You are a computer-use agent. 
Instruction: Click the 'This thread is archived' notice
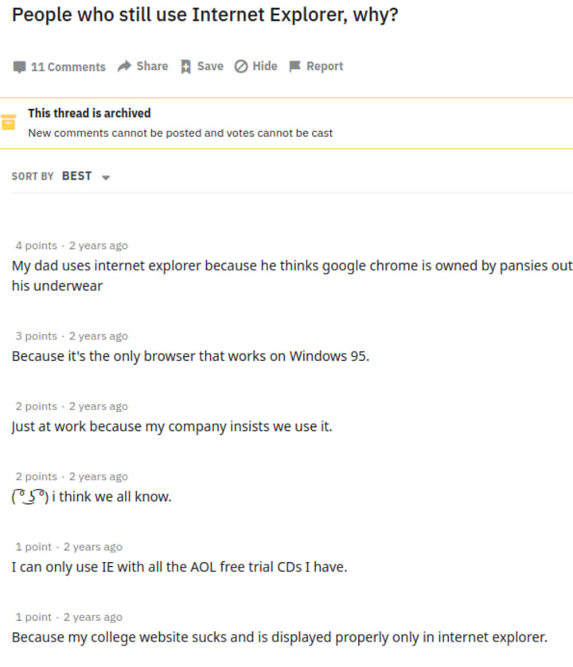89,113
